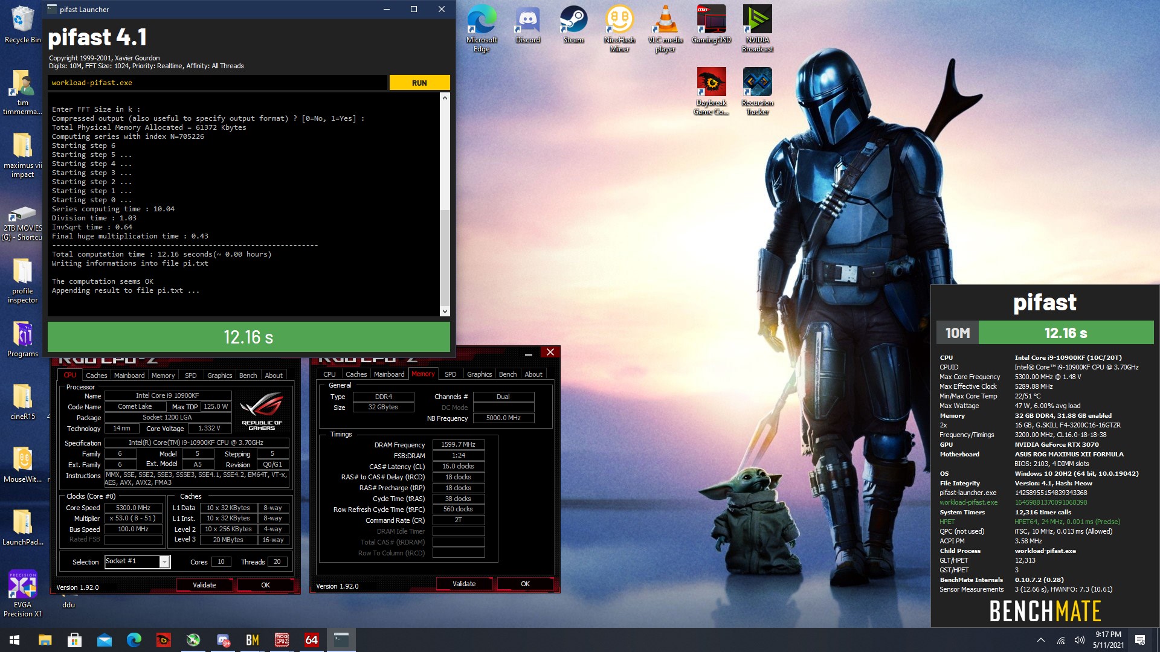
Task: Select the Recycle Bin icon
Action: pos(22,24)
